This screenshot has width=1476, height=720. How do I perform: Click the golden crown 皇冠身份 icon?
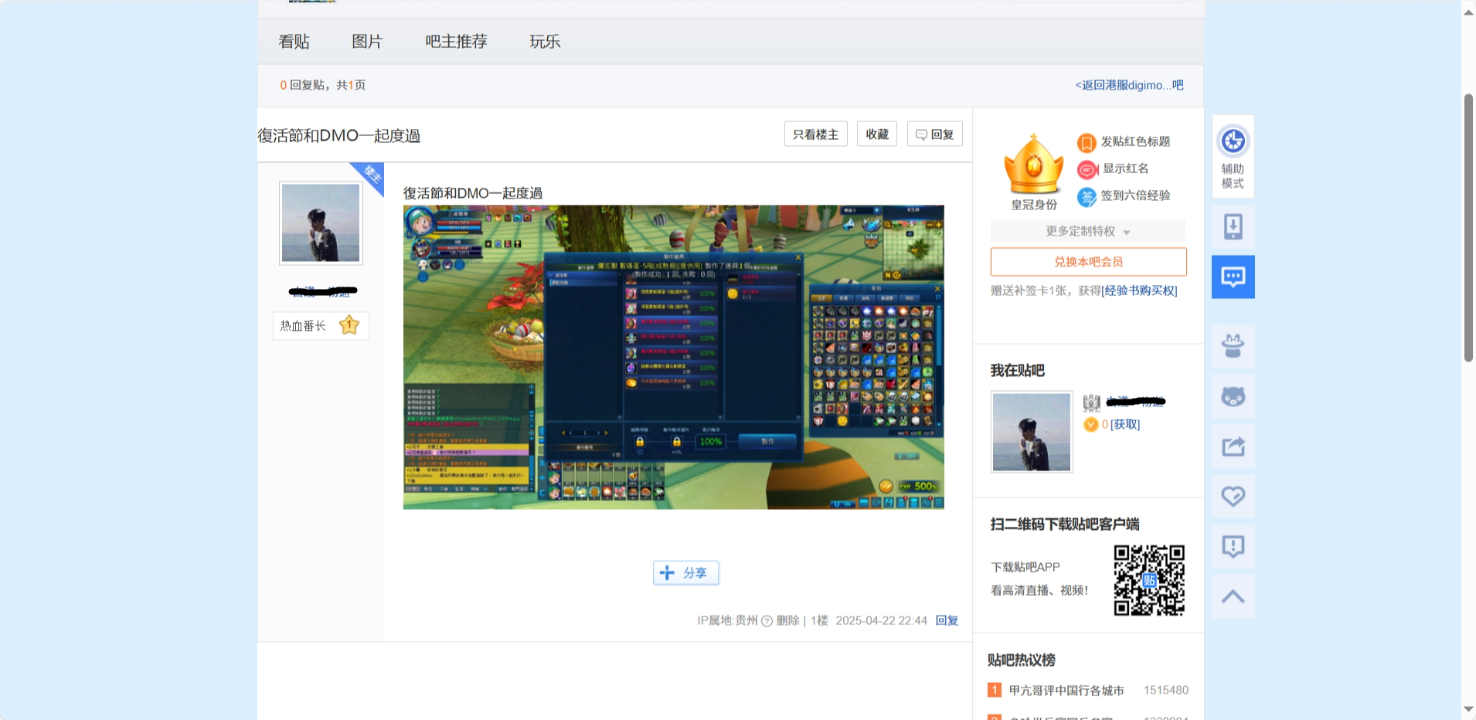click(1033, 164)
